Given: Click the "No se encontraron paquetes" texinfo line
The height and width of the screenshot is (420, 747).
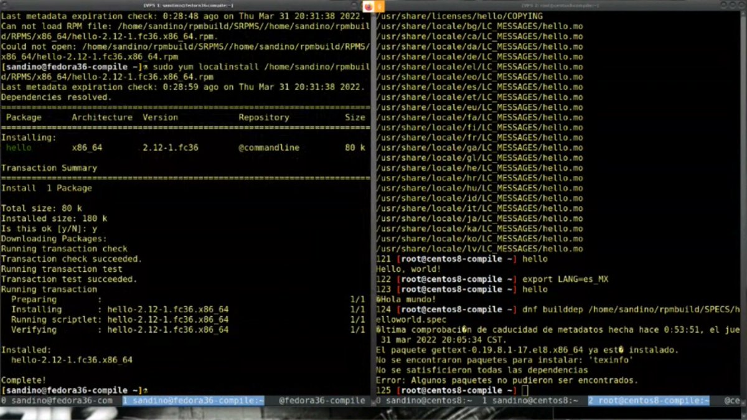Looking at the screenshot, I should pyautogui.click(x=505, y=360).
